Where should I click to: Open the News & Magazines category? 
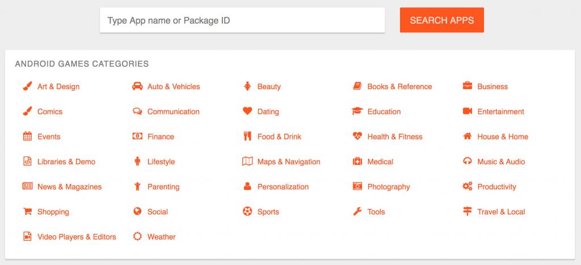pyautogui.click(x=69, y=187)
